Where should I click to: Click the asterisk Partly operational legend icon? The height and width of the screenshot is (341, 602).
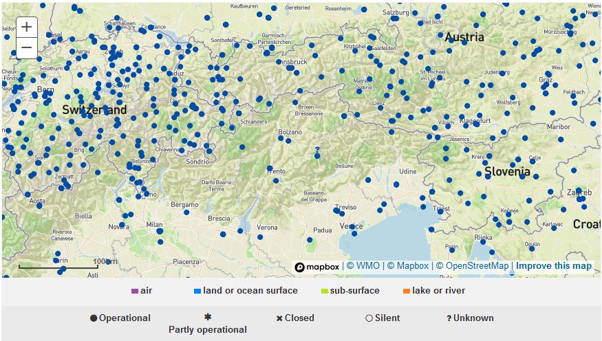(x=208, y=317)
